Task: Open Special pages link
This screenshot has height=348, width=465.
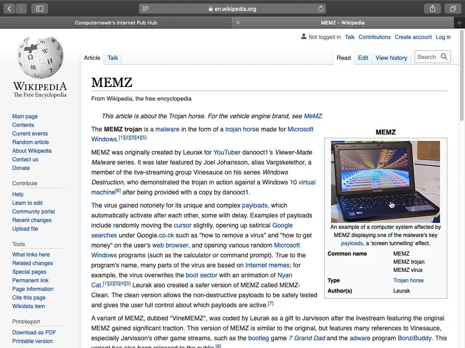Action: [x=30, y=272]
